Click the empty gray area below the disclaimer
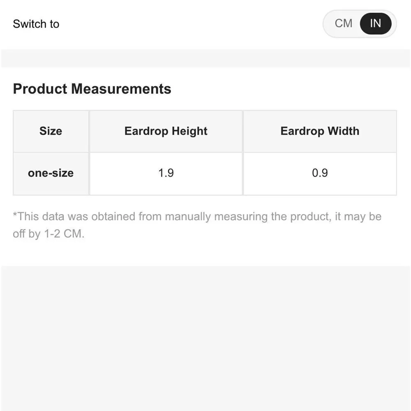This screenshot has height=411, width=411. 205,338
